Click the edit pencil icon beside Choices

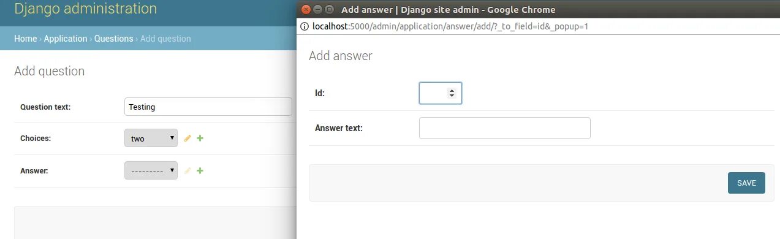point(188,138)
